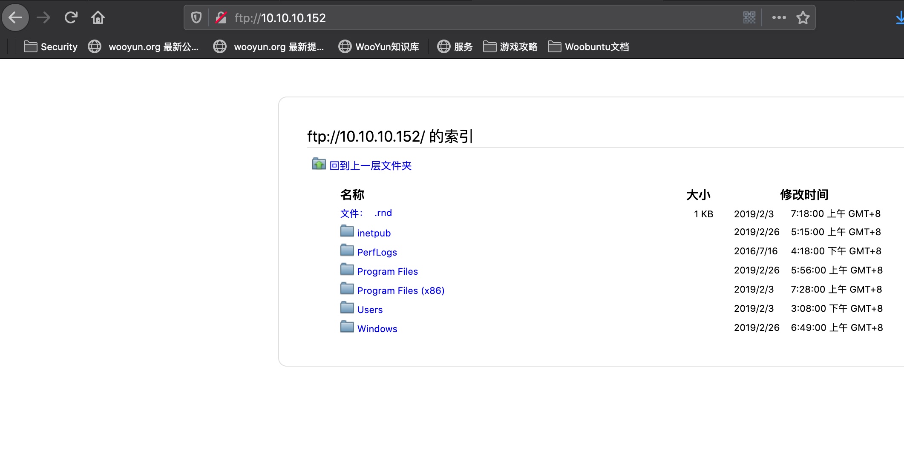Click the reload page icon
The height and width of the screenshot is (461, 904).
coord(71,18)
